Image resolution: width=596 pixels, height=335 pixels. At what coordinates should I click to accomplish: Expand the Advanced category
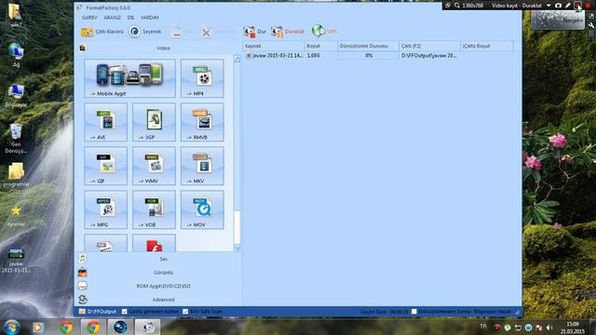(x=159, y=300)
